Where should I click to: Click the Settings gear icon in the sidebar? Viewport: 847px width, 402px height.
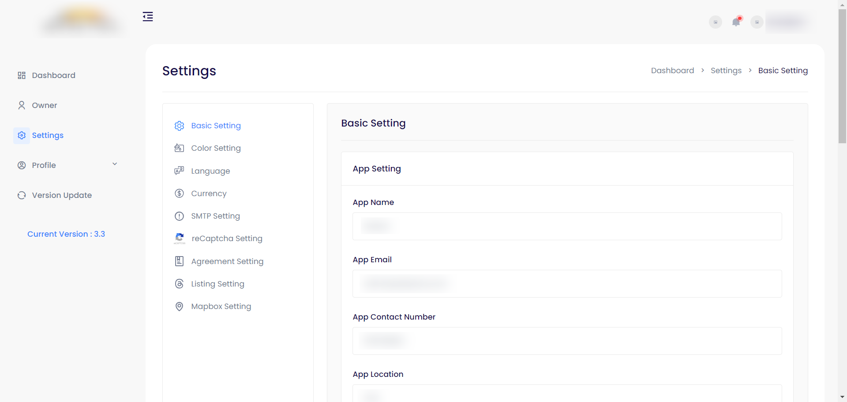[x=22, y=135]
